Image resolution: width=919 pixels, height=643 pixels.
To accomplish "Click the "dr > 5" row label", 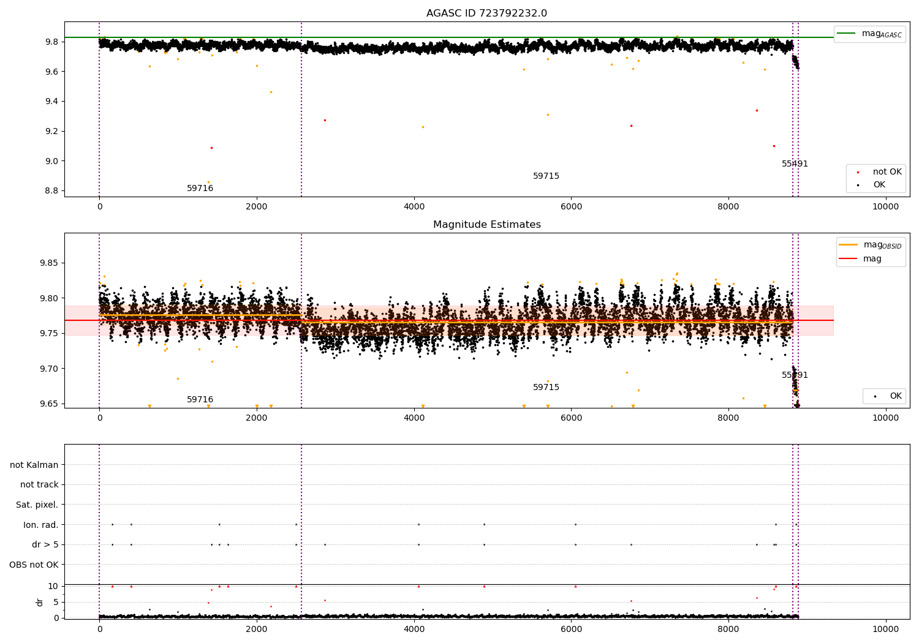I will pyautogui.click(x=45, y=544).
